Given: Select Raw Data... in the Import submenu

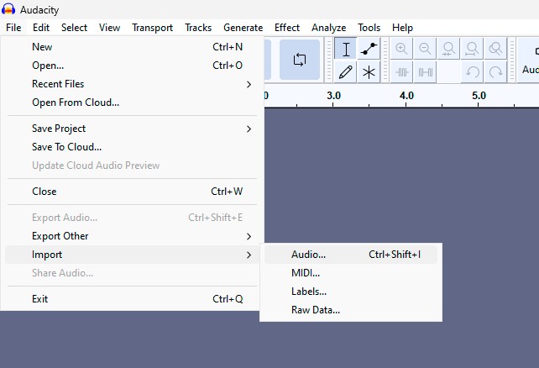Looking at the screenshot, I should pos(351,310).
